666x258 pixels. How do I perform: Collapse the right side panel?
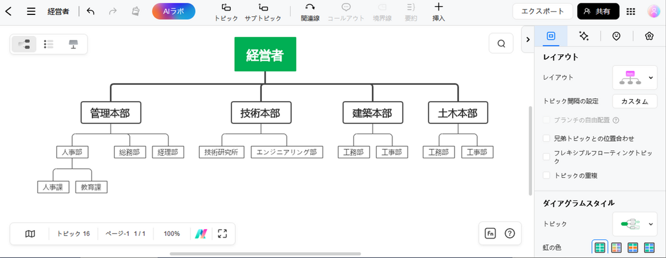coord(527,38)
